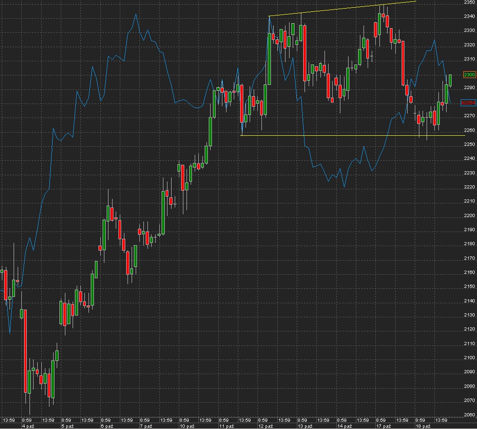Click the green 2300 current price label
The width and height of the screenshot is (477, 429).
(469, 74)
